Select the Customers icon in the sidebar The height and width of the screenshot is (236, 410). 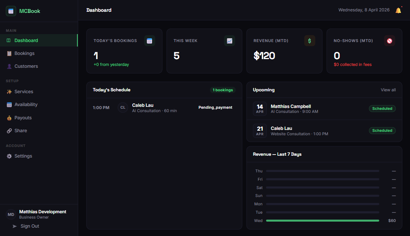tap(9, 66)
